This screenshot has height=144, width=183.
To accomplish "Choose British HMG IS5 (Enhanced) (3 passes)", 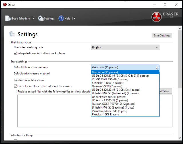I will coord(125,93).
